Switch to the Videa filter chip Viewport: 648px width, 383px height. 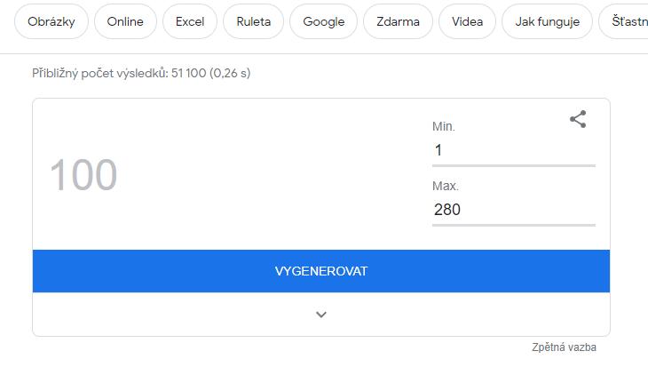point(467,22)
